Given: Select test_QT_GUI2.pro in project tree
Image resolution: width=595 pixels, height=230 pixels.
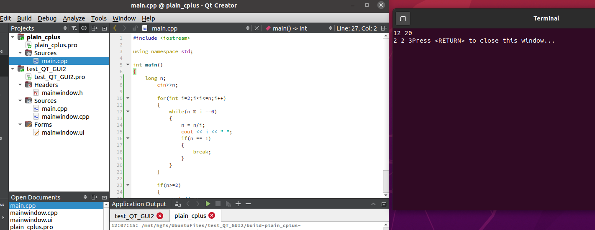Looking at the screenshot, I should 60,77.
